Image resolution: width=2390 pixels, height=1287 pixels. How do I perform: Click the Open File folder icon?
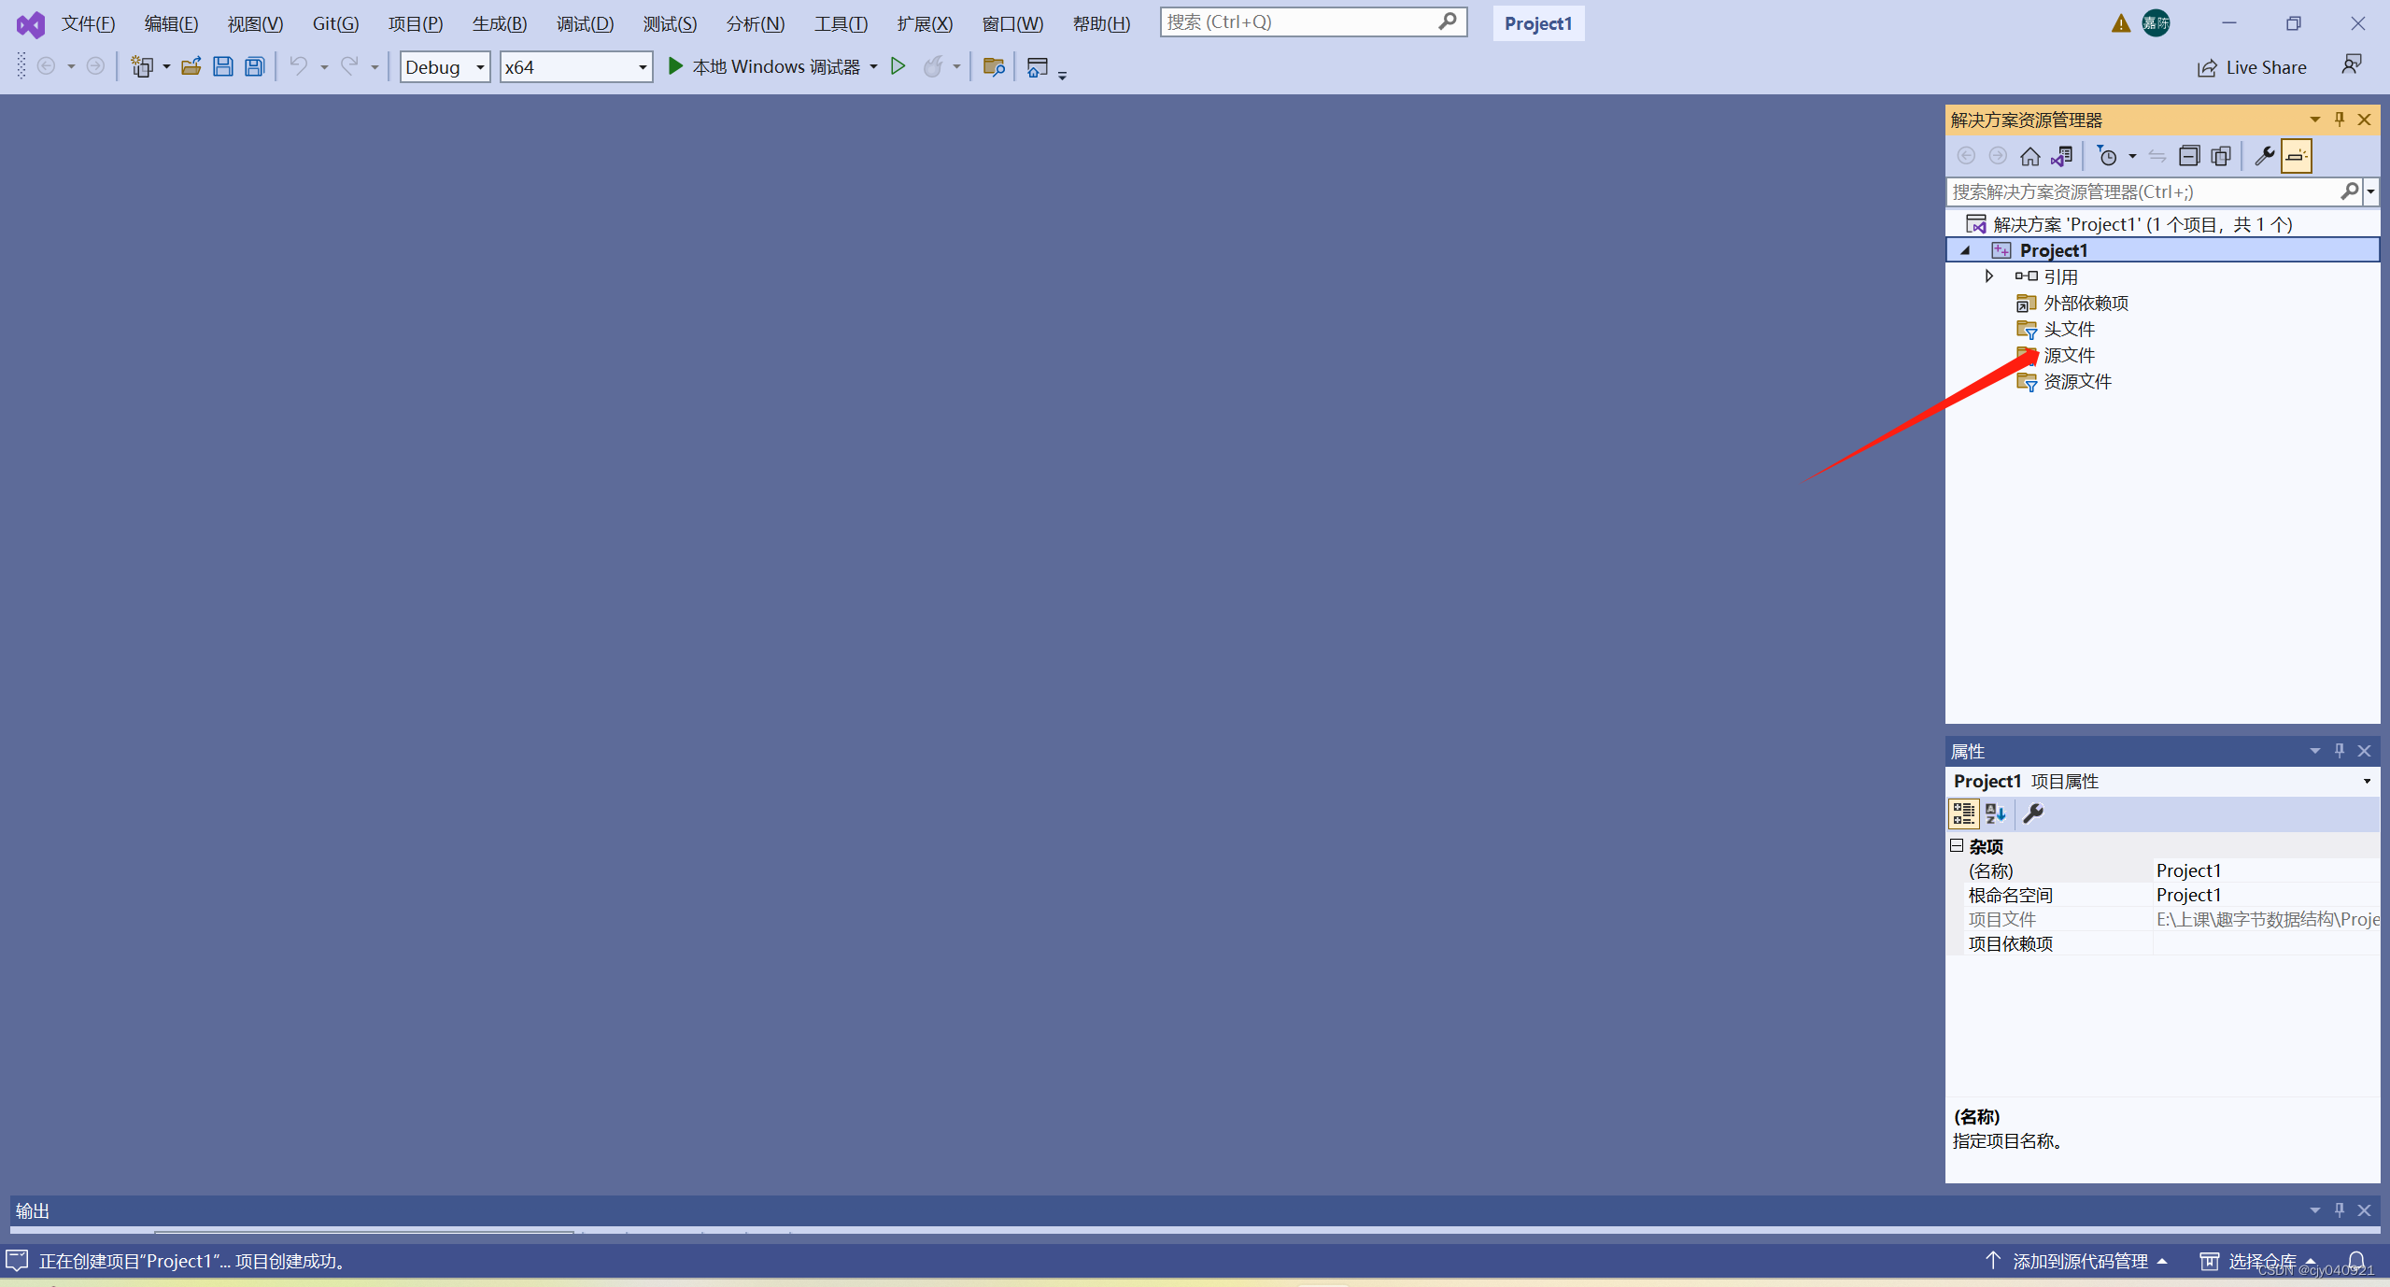(x=191, y=66)
